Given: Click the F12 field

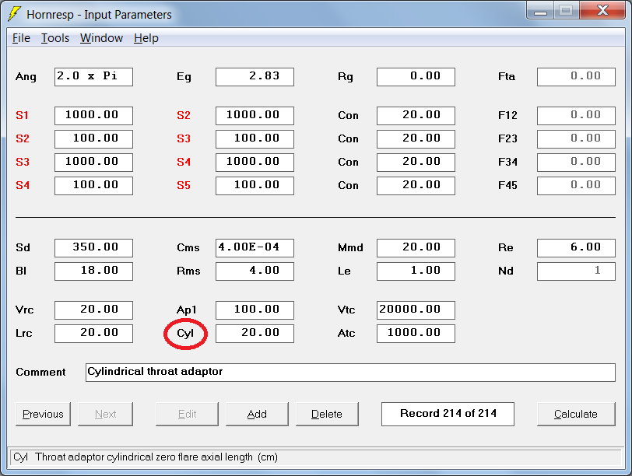Looking at the screenshot, I should pos(577,116).
